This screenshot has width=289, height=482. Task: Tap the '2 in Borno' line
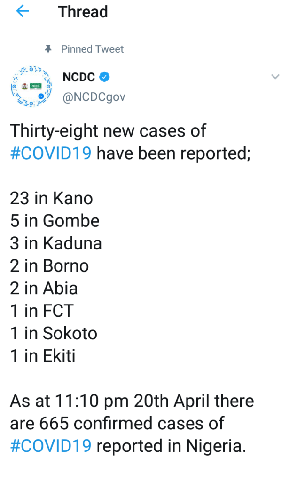(x=49, y=266)
